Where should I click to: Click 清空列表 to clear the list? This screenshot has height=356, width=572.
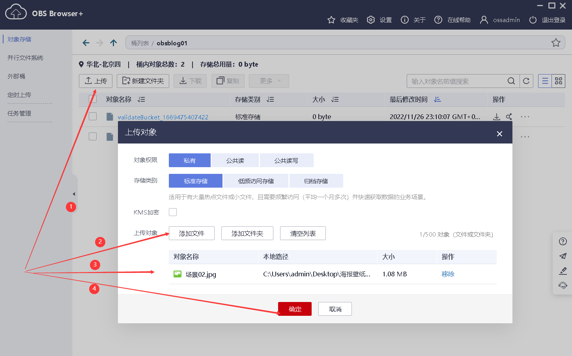[x=303, y=233]
